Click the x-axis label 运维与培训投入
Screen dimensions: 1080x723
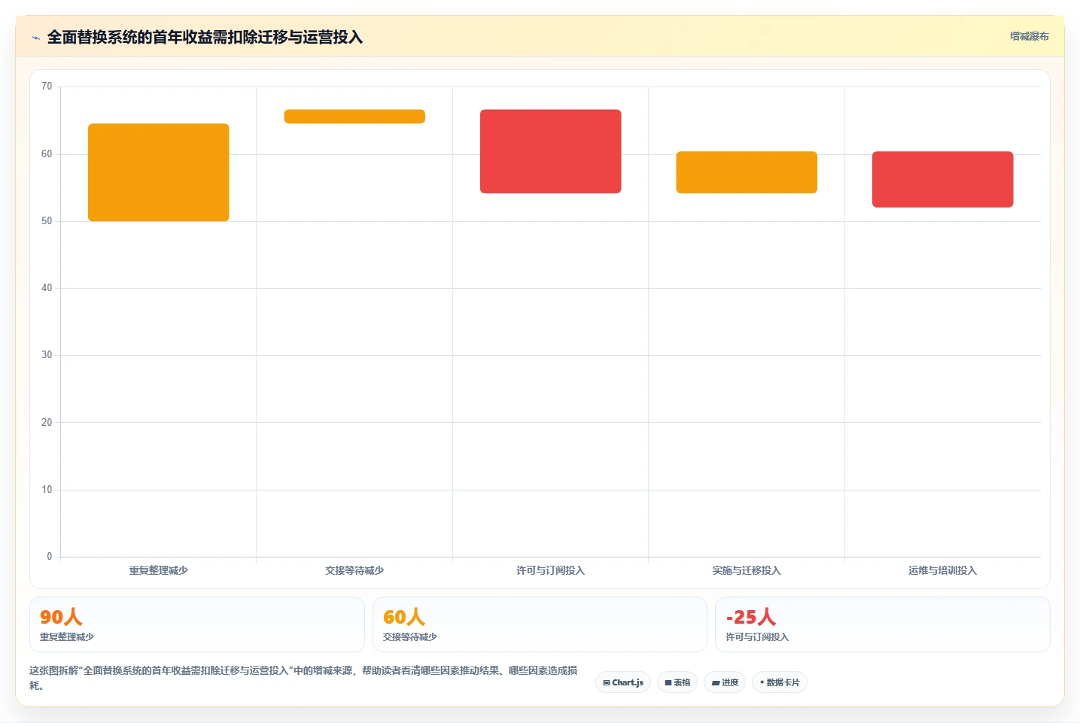[x=943, y=570]
